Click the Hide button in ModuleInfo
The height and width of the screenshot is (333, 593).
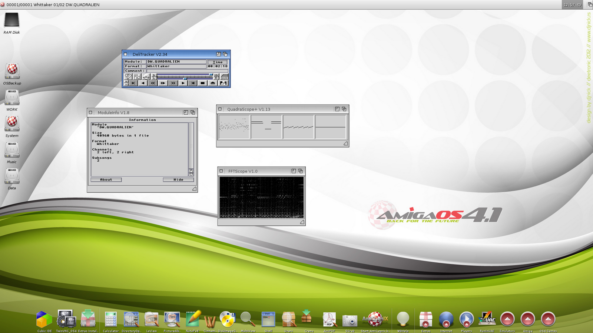coord(178,180)
